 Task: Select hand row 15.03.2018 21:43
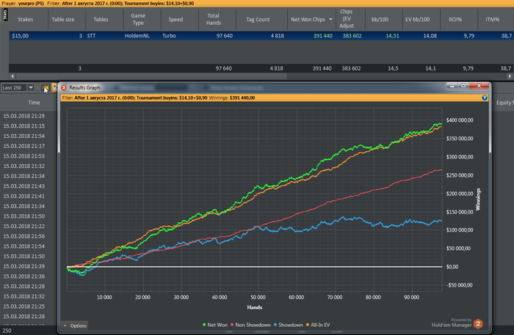[24, 186]
